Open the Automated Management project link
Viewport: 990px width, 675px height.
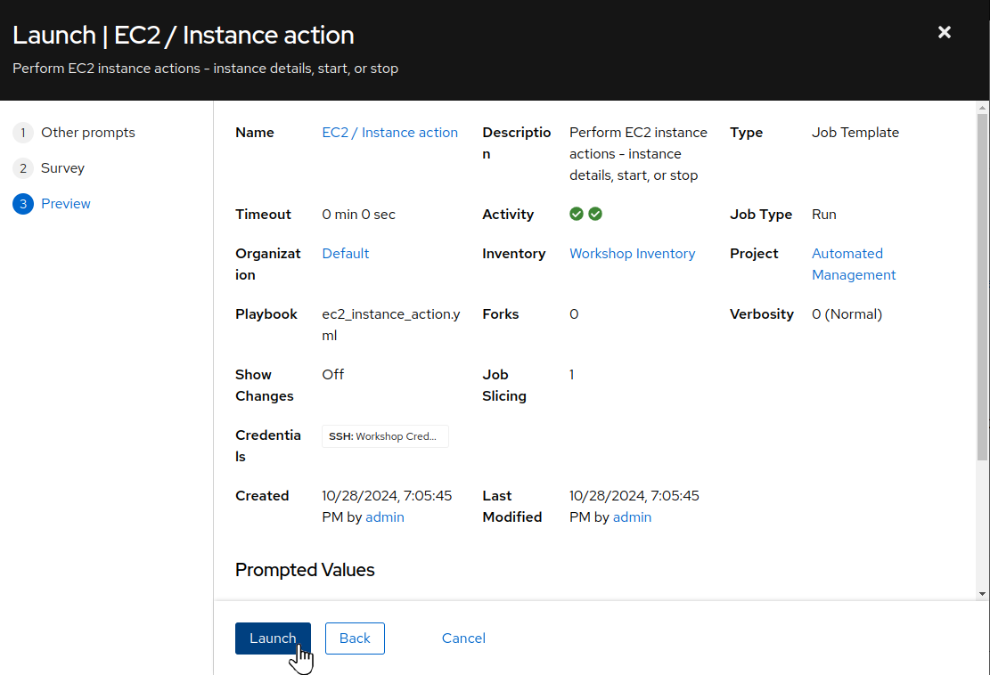point(854,264)
